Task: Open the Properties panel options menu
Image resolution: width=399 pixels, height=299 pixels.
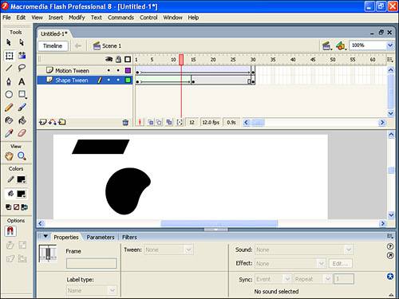Action: (390, 236)
